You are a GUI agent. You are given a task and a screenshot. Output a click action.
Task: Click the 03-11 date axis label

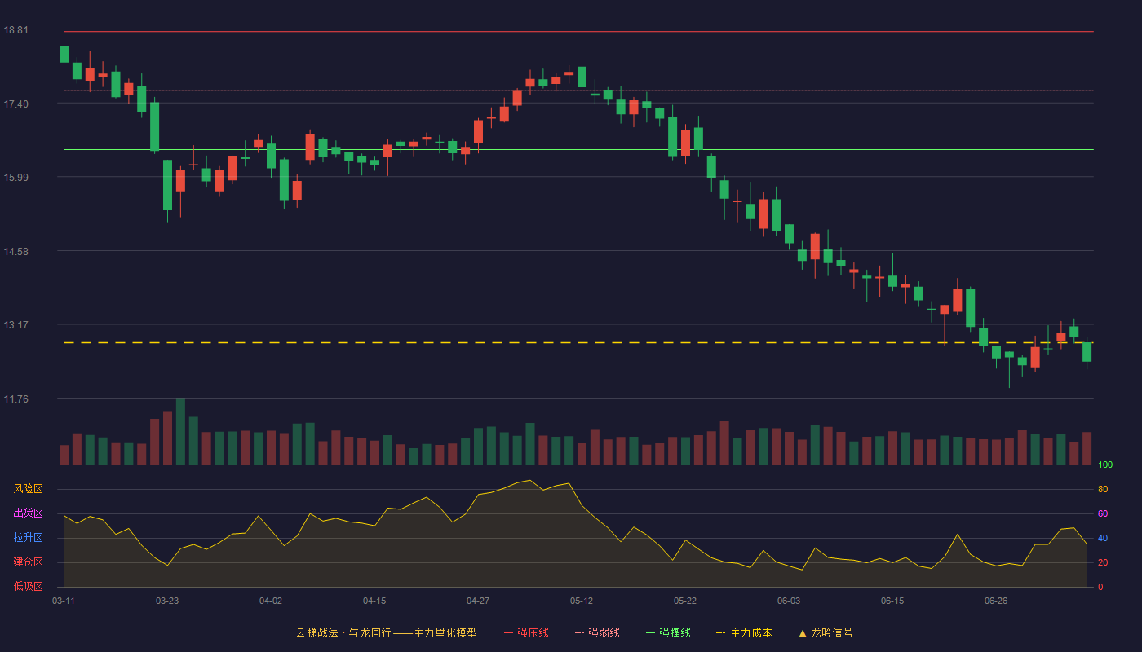(64, 601)
